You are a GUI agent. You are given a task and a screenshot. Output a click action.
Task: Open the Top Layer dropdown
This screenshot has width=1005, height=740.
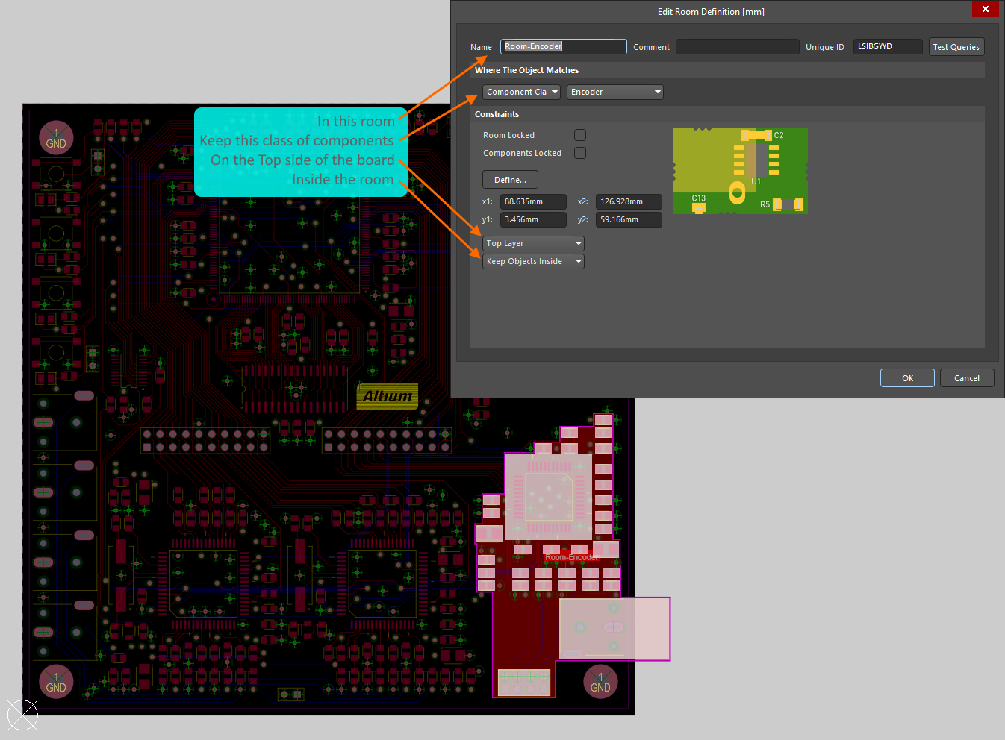coord(533,243)
